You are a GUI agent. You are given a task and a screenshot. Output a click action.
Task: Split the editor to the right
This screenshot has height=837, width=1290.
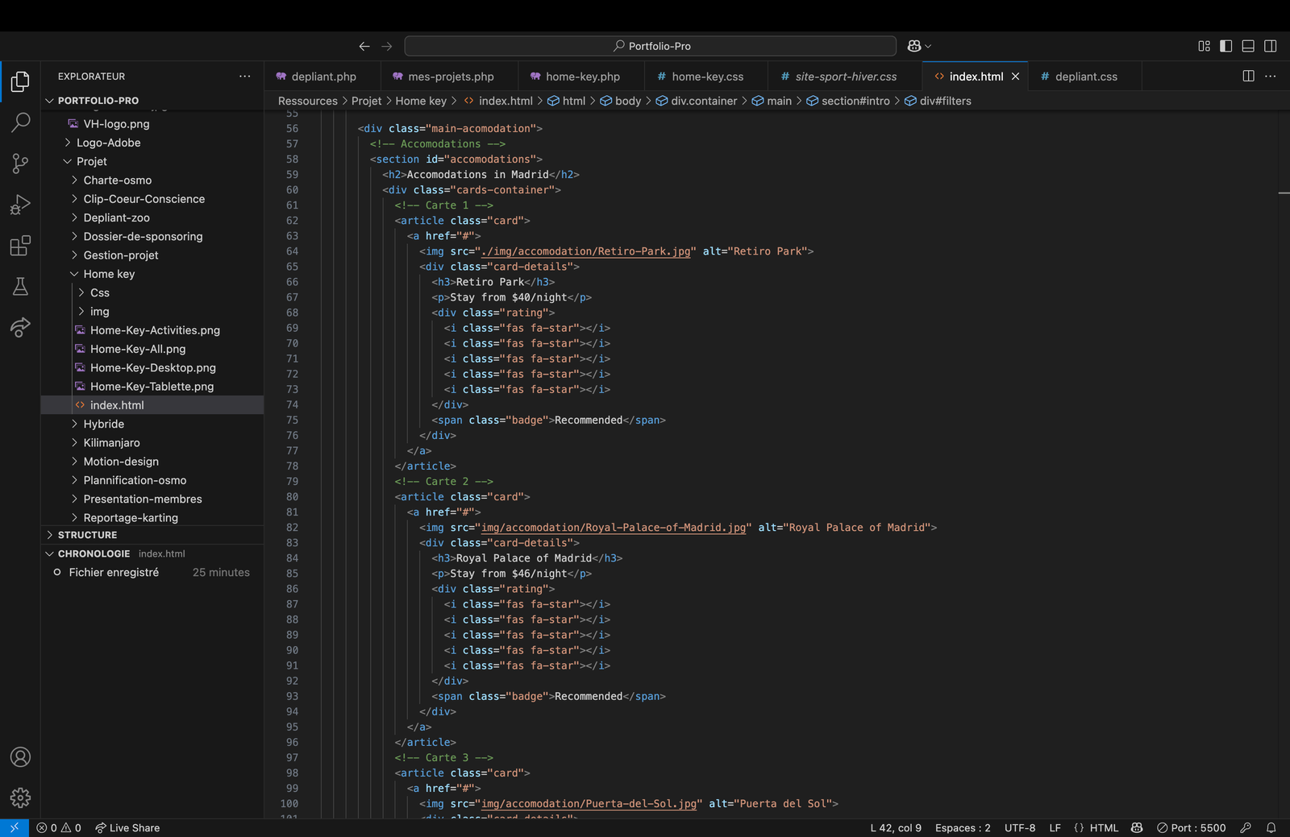[x=1248, y=76]
